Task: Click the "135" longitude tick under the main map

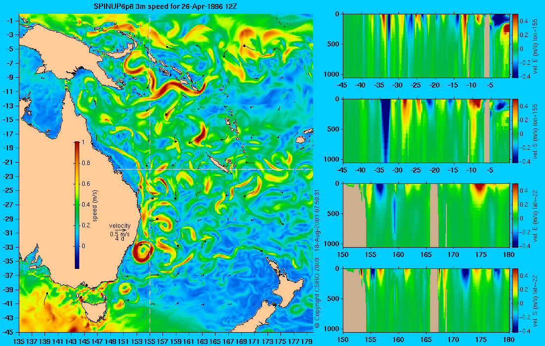Action: point(19,342)
